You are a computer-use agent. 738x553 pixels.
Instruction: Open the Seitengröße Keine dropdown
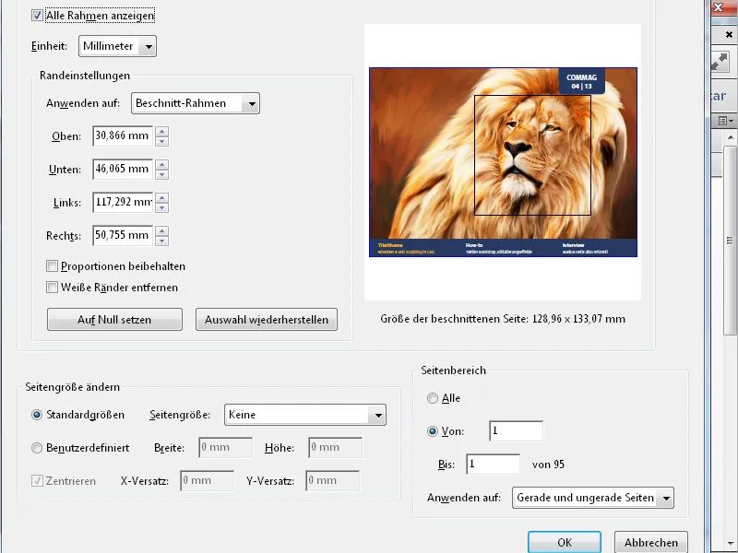pos(305,415)
